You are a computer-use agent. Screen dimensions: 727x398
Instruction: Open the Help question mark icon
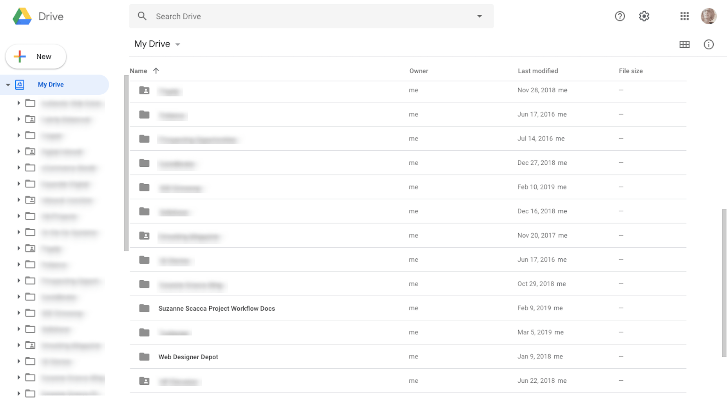click(620, 16)
